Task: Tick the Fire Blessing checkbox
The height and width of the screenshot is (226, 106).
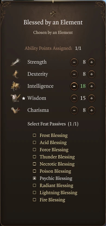Action: pos(34,200)
